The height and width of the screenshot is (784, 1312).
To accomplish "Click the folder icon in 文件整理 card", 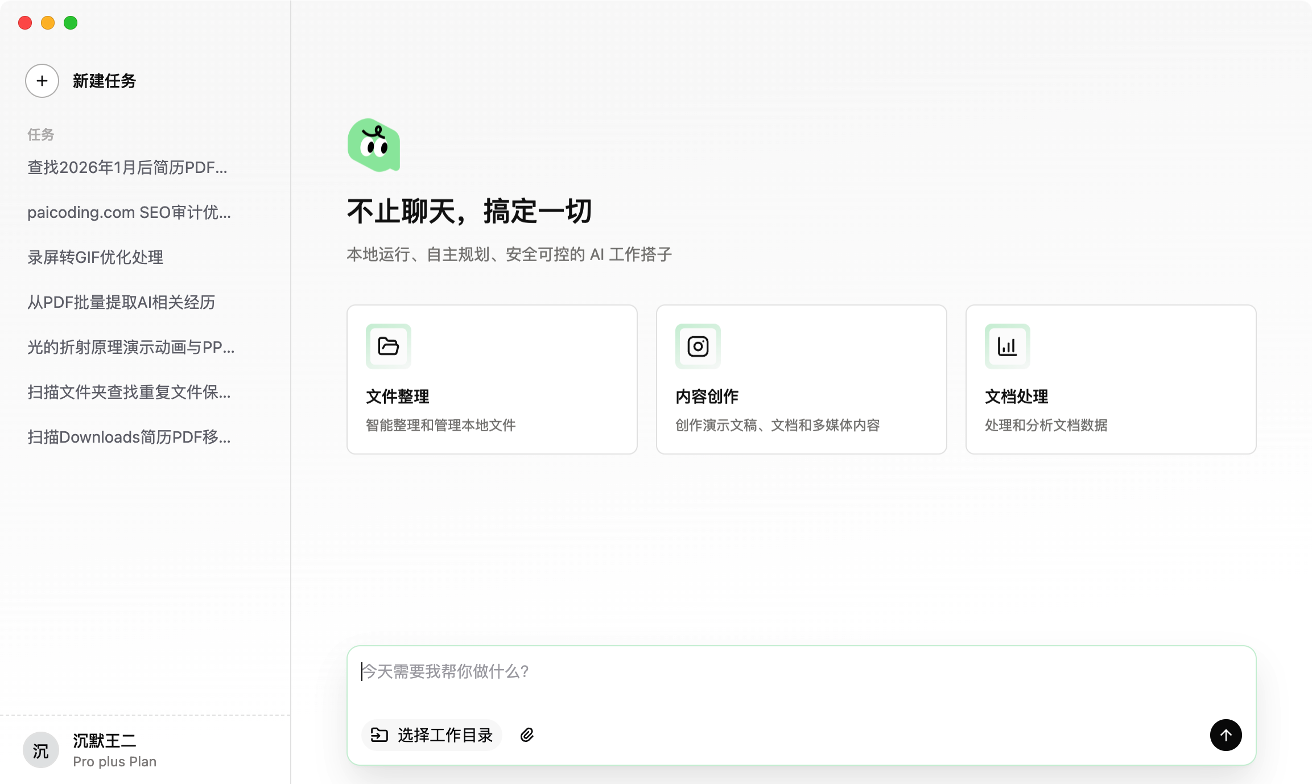I will click(389, 346).
